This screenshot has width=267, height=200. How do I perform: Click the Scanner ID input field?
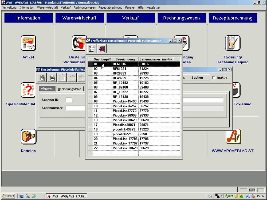pyautogui.click(x=69, y=100)
